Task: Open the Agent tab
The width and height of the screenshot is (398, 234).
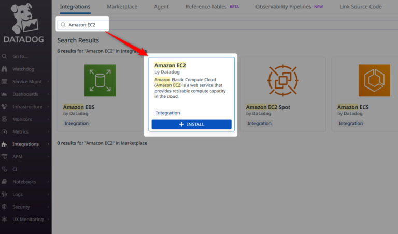Action: (x=161, y=7)
